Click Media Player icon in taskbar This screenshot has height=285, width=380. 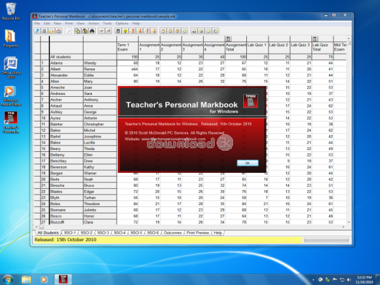[44, 279]
